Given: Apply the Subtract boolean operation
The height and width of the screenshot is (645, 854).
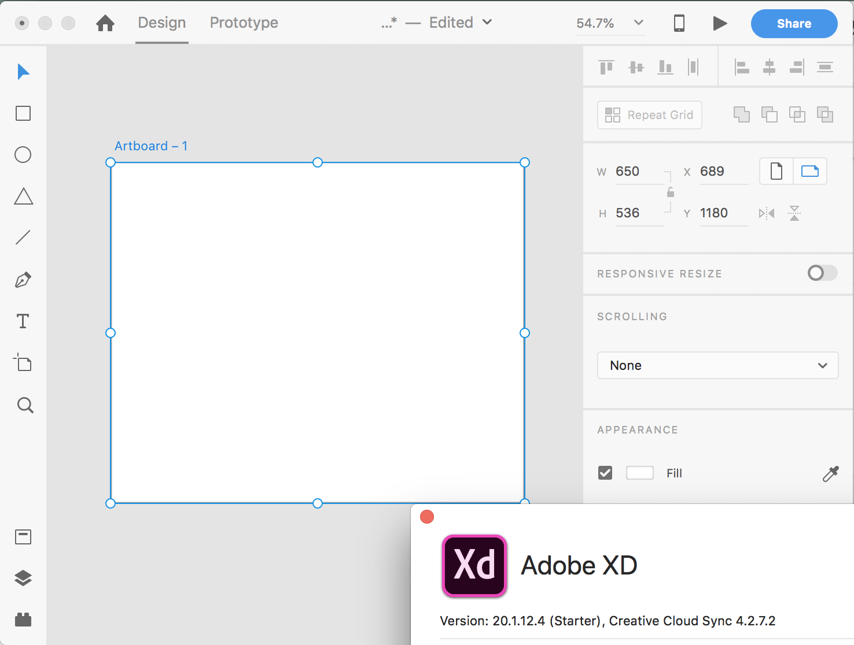Looking at the screenshot, I should [x=770, y=114].
